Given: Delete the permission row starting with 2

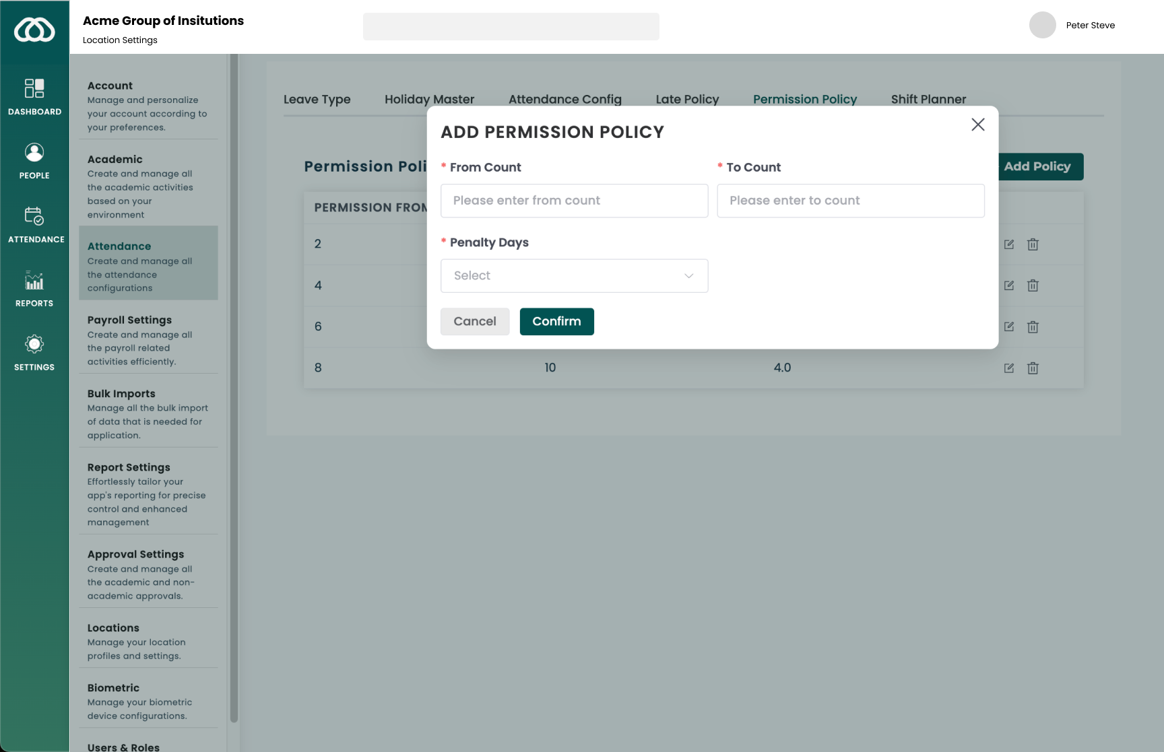Looking at the screenshot, I should [x=1033, y=244].
